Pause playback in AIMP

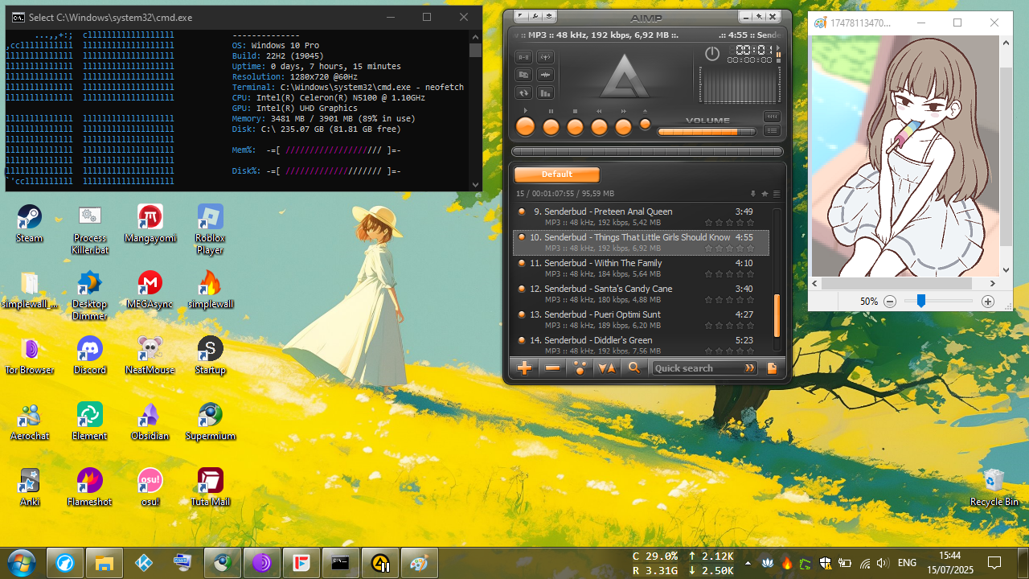(551, 126)
